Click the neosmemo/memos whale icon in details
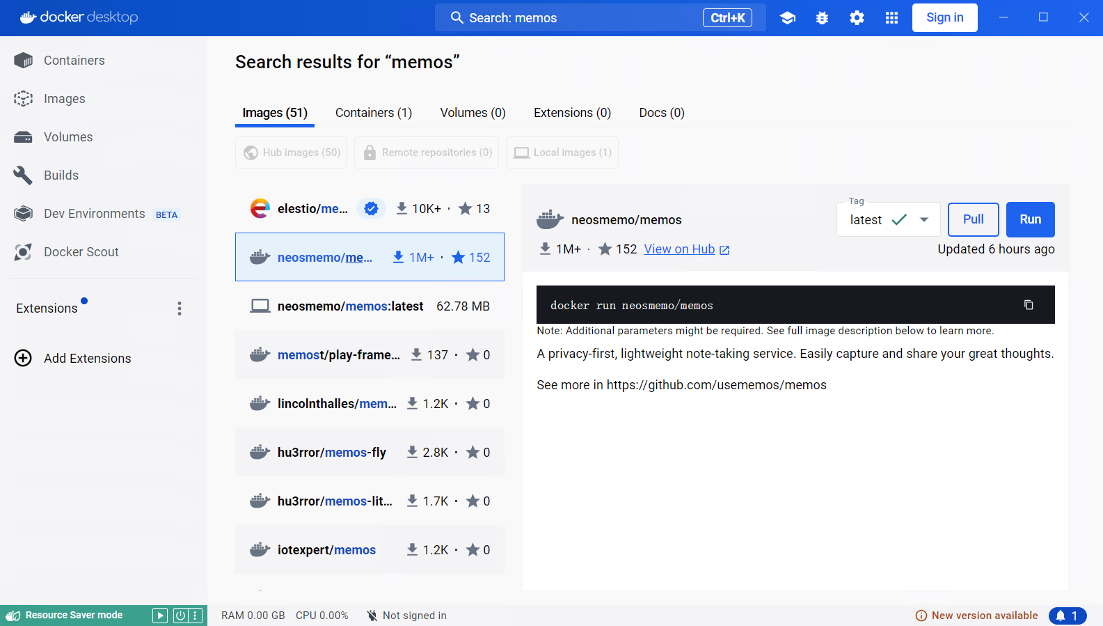The height and width of the screenshot is (626, 1103). (x=550, y=219)
